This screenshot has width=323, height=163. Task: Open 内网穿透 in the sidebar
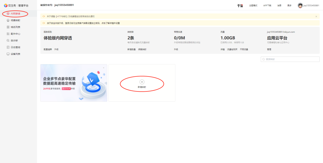click(x=15, y=13)
